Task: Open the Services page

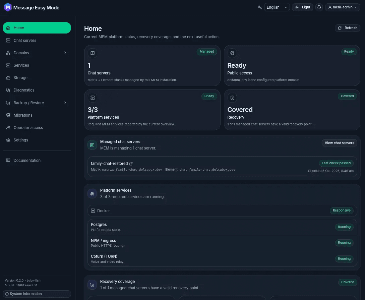Action: pyautogui.click(x=37, y=65)
